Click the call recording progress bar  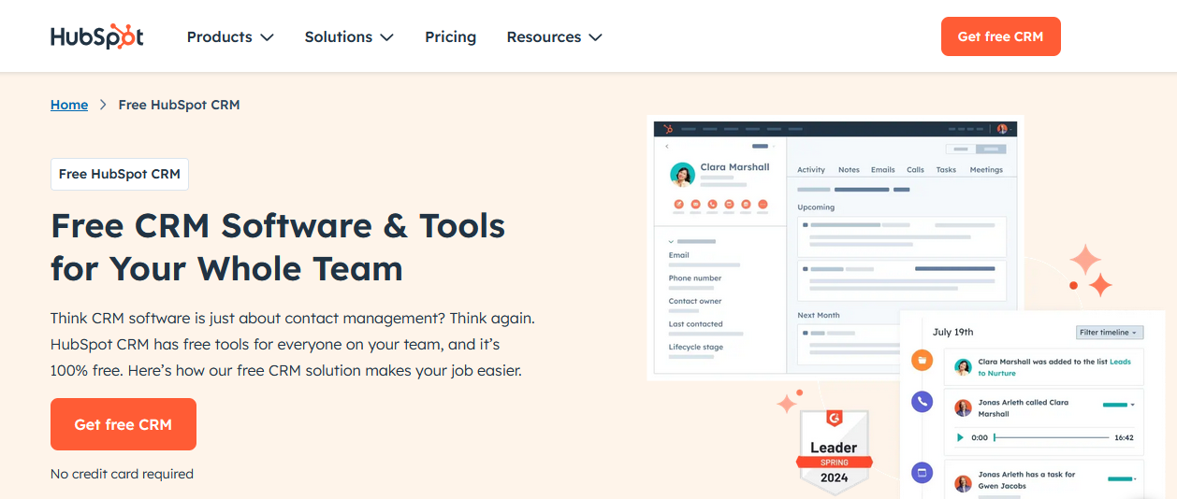(x=1051, y=437)
